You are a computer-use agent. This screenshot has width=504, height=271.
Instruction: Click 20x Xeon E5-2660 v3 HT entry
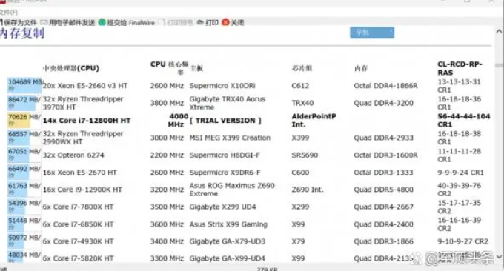tap(85, 86)
